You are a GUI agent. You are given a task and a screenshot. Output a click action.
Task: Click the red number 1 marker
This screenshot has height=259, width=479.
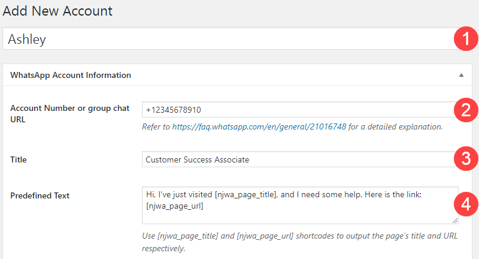coord(466,39)
